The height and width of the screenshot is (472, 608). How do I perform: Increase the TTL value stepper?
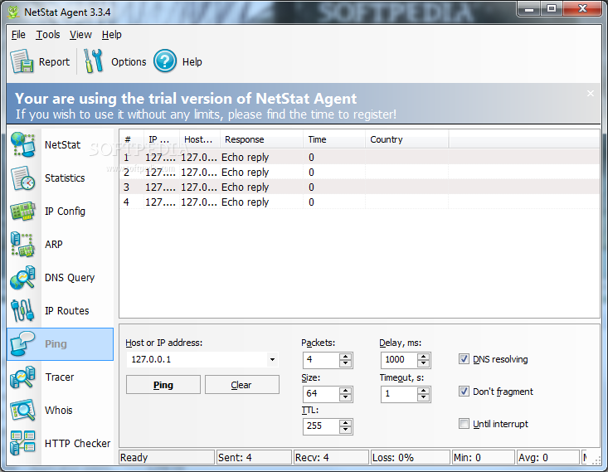[x=345, y=423]
